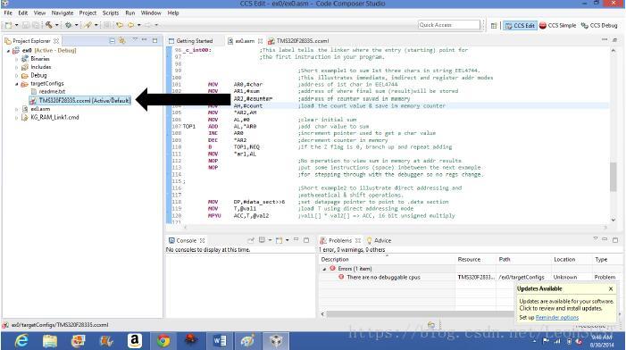Click the Build hammer icon
Screen dimensions: 626x350
(49, 25)
